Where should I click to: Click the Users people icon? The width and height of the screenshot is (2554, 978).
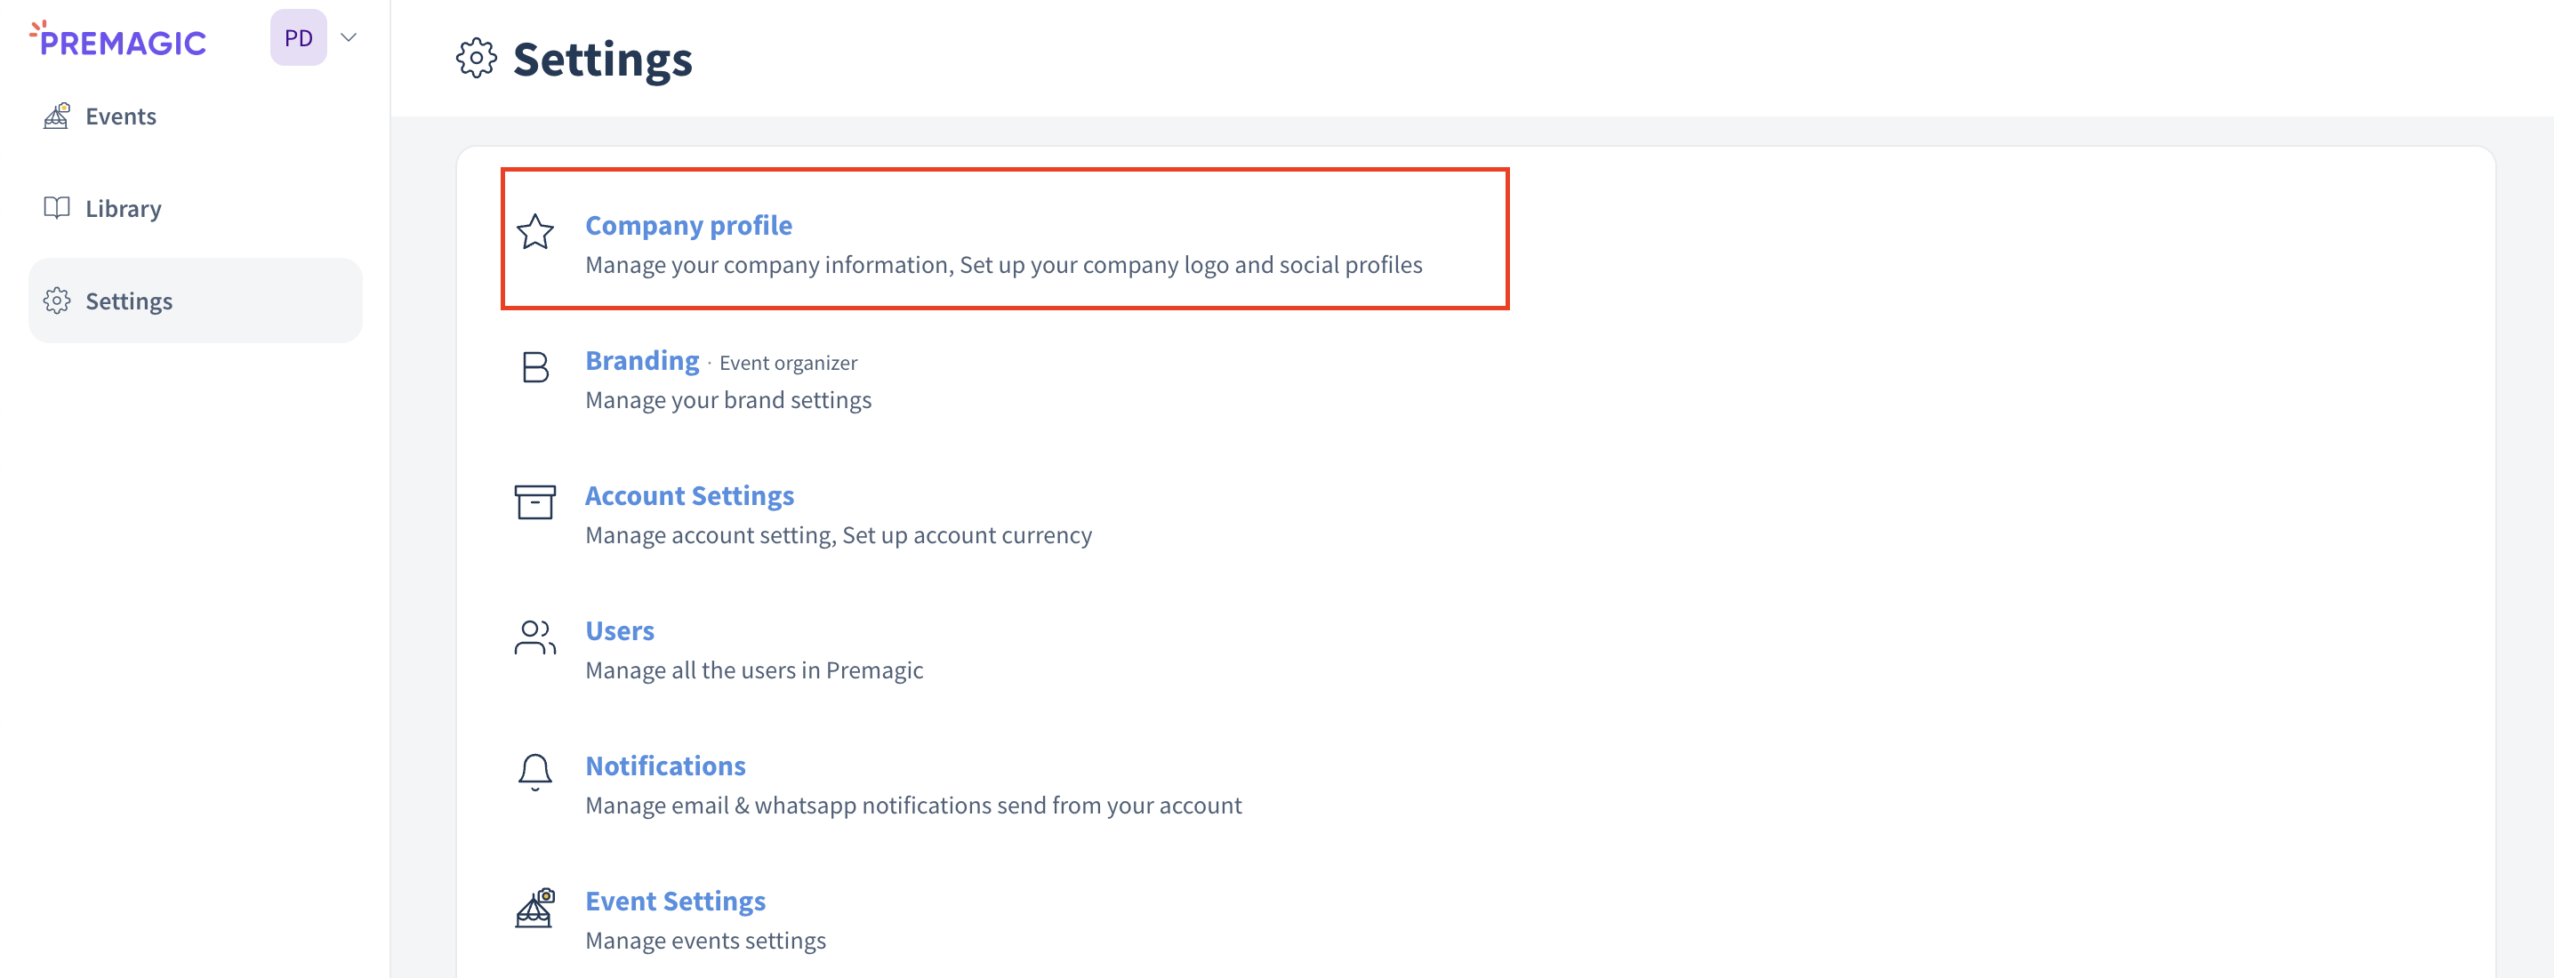click(x=534, y=637)
